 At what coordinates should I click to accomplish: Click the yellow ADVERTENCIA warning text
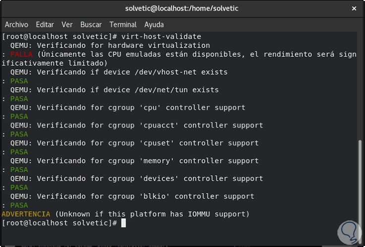coord(26,214)
